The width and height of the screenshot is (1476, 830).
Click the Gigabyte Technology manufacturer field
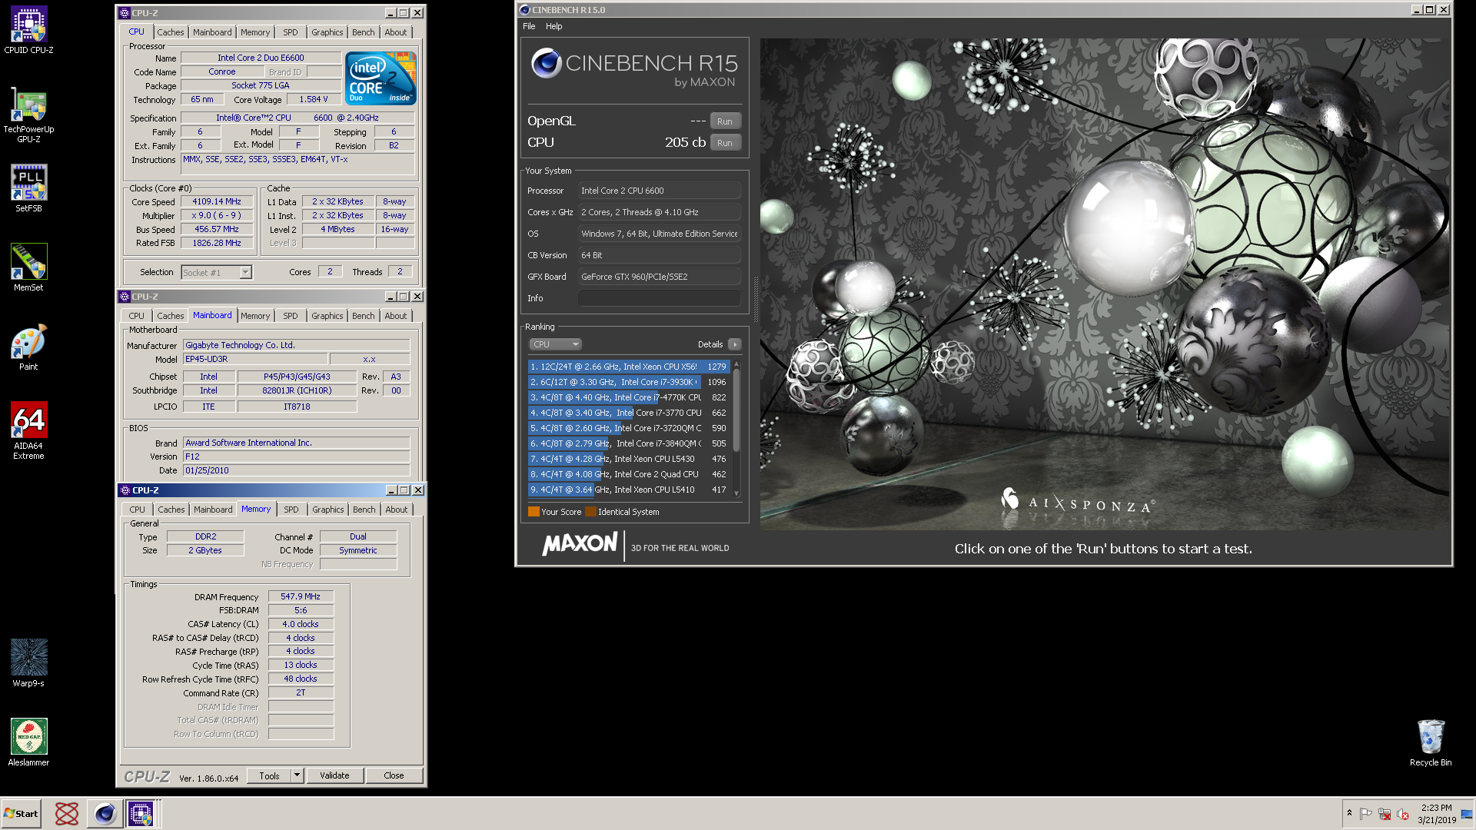click(x=296, y=345)
